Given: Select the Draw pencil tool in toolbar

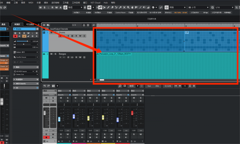Looking at the screenshot, I should pos(108,7).
